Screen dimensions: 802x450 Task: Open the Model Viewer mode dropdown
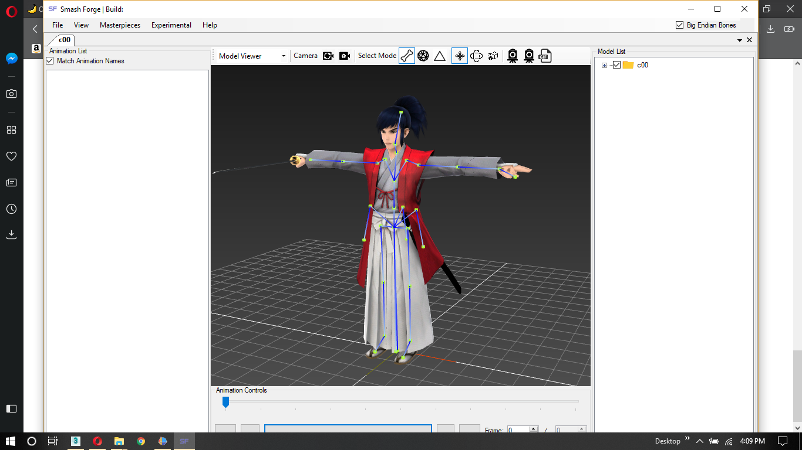[284, 56]
